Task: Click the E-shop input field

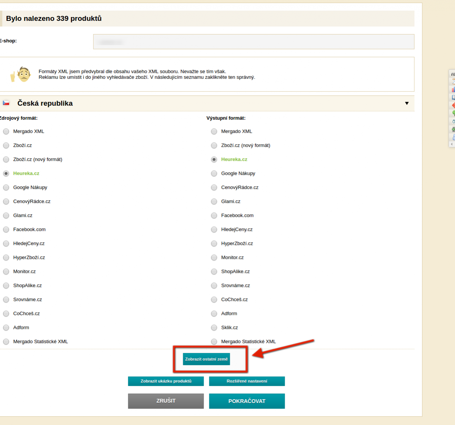Action: pos(253,42)
